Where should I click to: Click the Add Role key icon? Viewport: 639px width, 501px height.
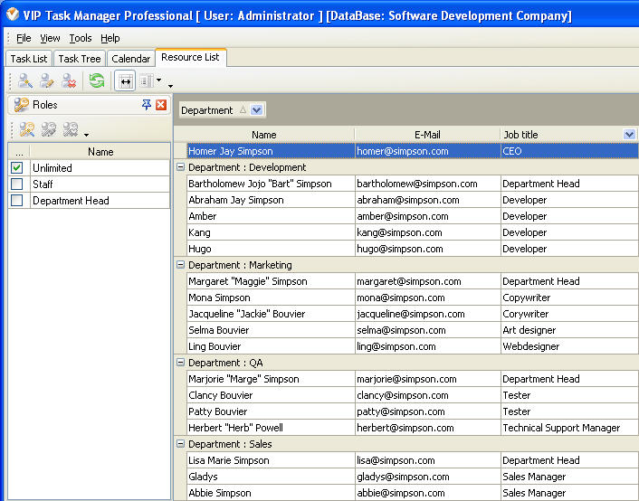[x=27, y=129]
